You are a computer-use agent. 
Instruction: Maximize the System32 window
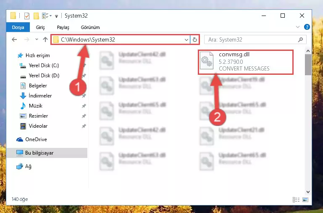(x=283, y=16)
